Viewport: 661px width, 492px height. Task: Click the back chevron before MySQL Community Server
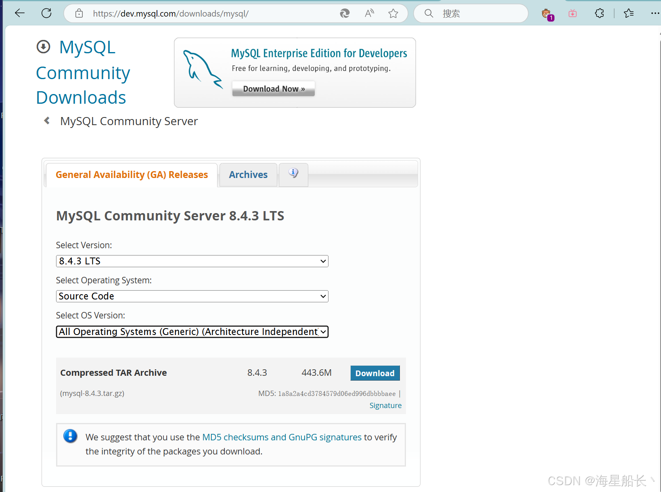(x=47, y=121)
